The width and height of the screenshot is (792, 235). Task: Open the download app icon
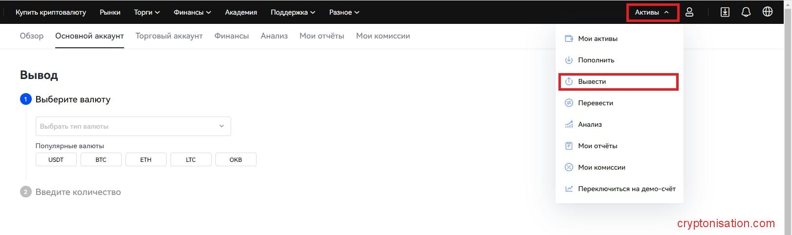pyautogui.click(x=725, y=12)
